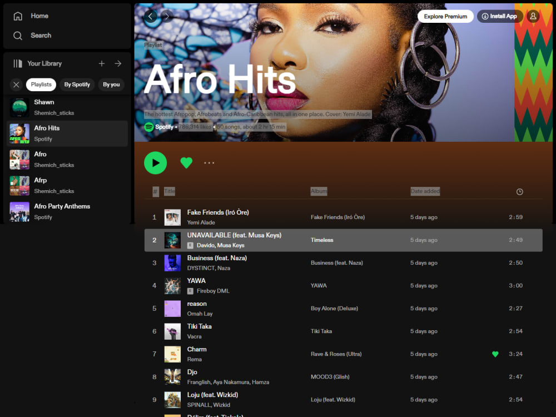556x417 pixels.
Task: Click Explore Premium button
Action: 445,16
